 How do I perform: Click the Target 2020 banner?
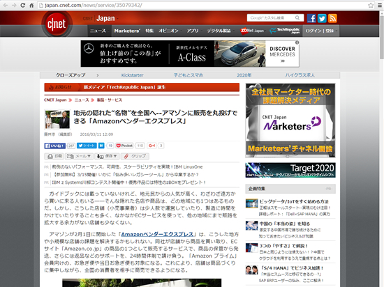[x=290, y=170]
